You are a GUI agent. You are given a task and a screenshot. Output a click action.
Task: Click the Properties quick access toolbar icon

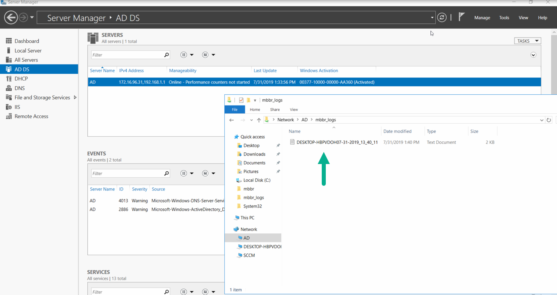(241, 100)
